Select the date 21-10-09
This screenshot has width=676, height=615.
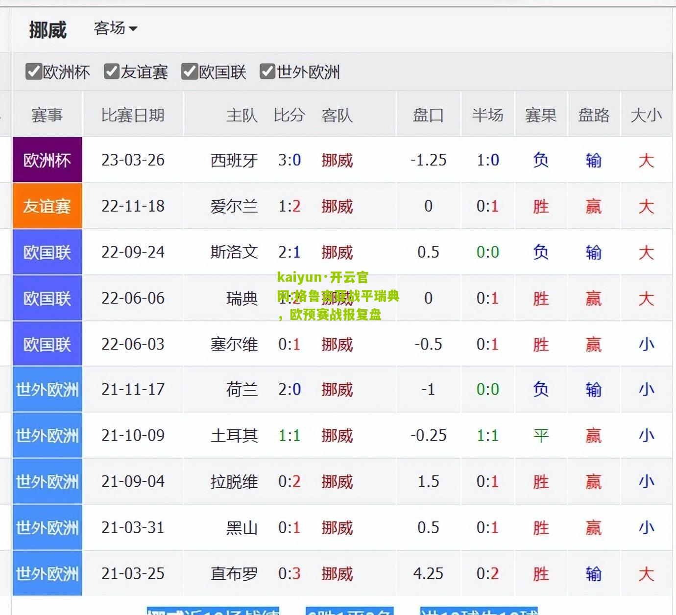point(133,435)
